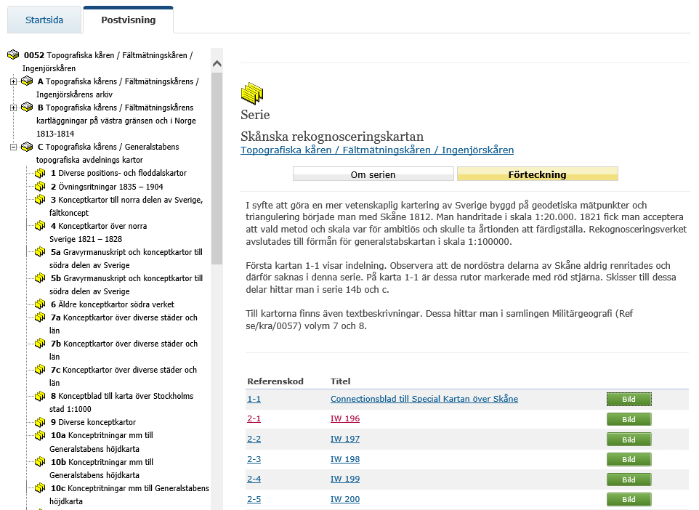This screenshot has width=699, height=510.
Task: Click the folder icon for 10b Konceptritningar
Action: (x=41, y=462)
